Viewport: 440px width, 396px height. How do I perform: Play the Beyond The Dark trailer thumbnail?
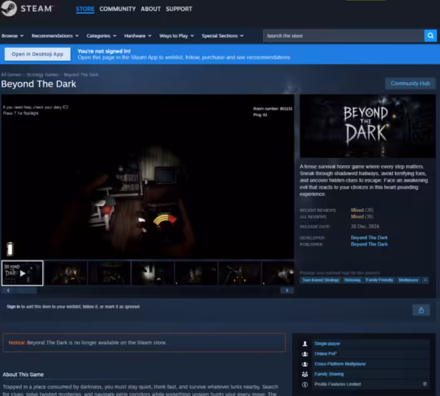click(x=23, y=273)
